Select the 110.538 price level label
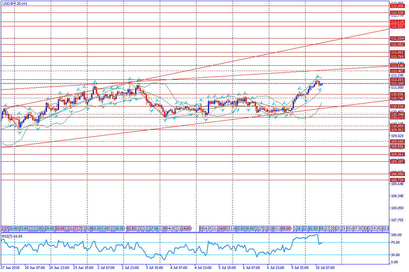The width and height of the screenshot is (409, 272). (397, 107)
